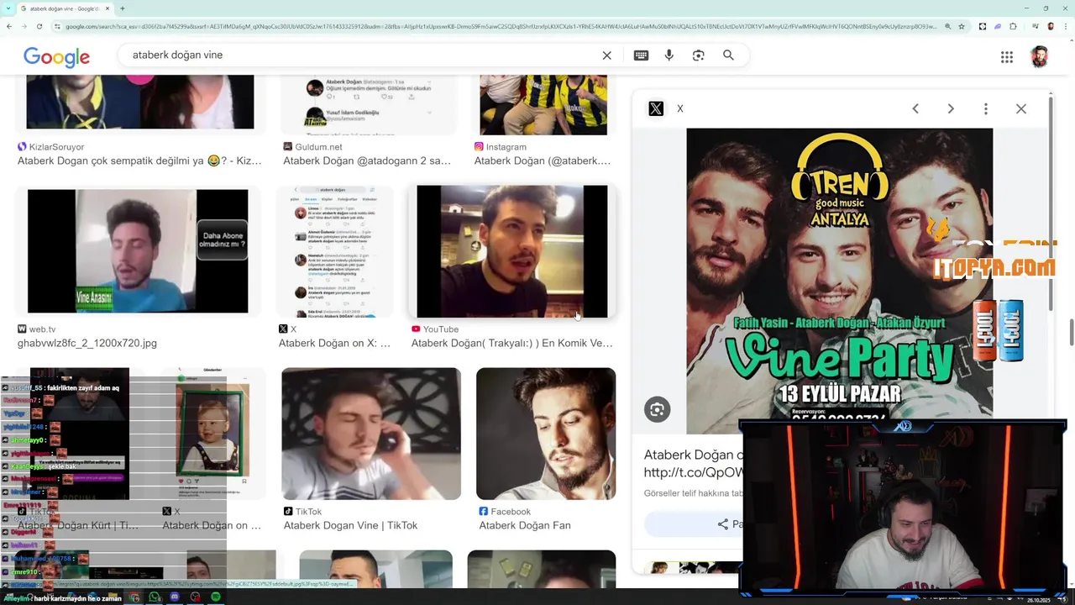Open the Ataberk Doğan Fan link
Viewport: 1075px width, 605px height.
point(525,525)
